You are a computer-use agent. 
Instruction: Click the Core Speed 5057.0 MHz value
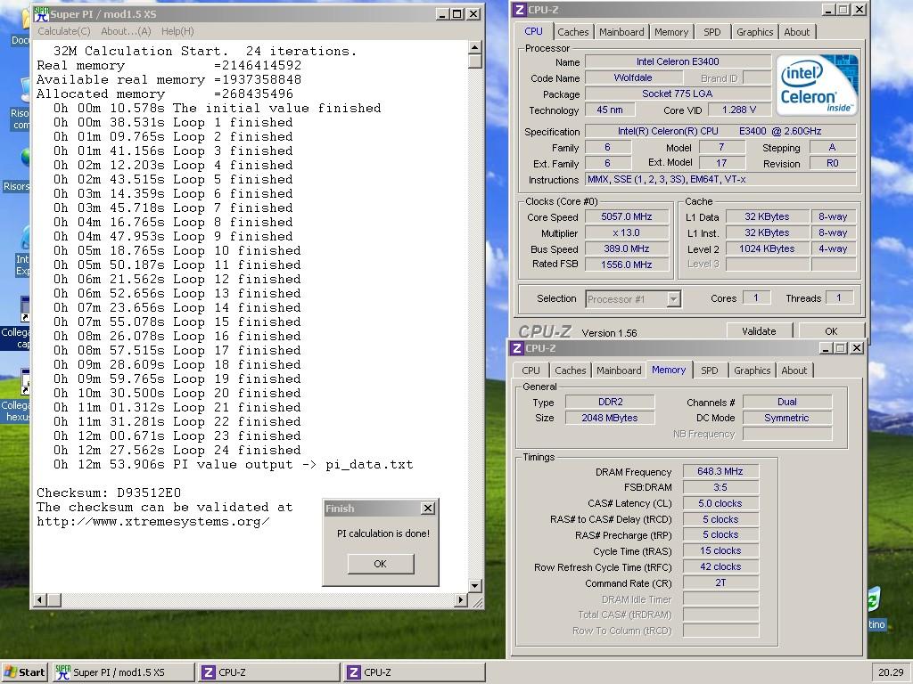pyautogui.click(x=627, y=216)
